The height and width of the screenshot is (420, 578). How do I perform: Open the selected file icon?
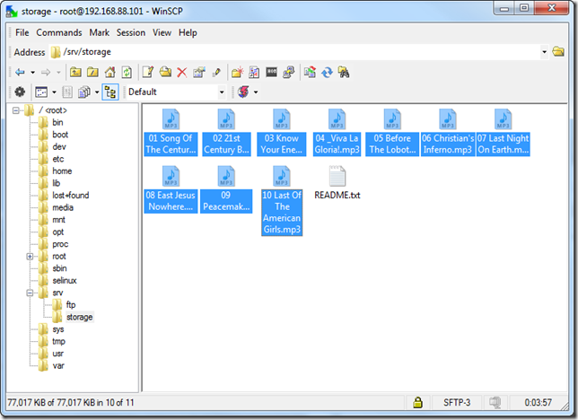click(165, 73)
